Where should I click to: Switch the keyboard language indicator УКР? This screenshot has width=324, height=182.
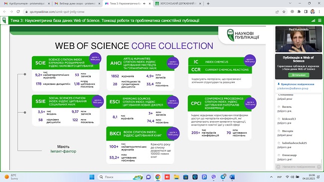coord(279,177)
